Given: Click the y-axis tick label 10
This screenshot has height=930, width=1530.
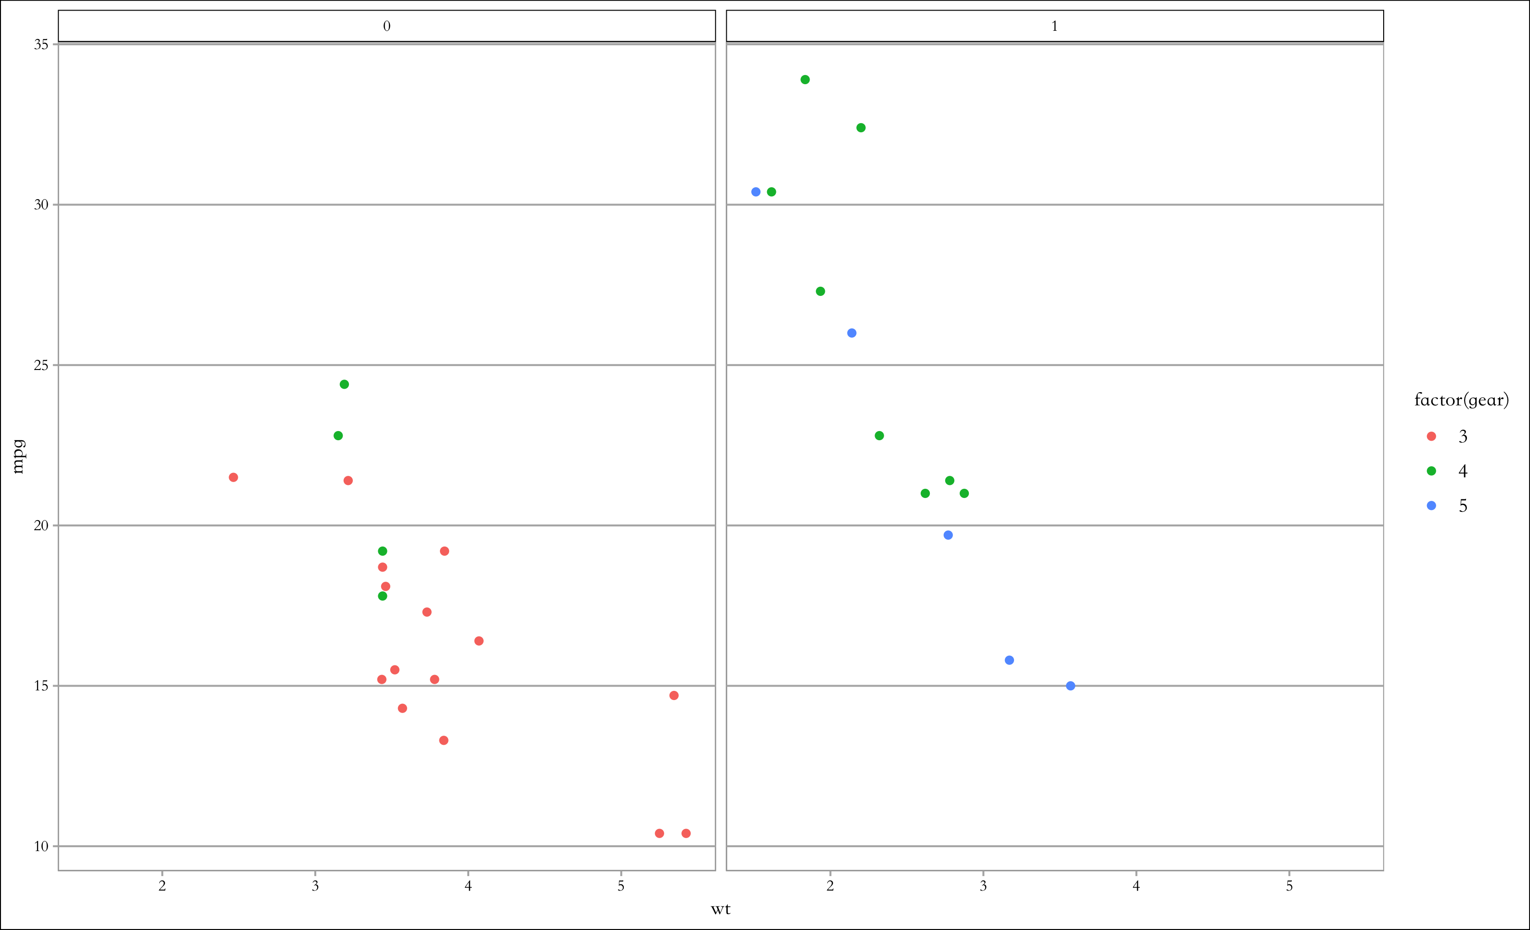Looking at the screenshot, I should tap(41, 846).
